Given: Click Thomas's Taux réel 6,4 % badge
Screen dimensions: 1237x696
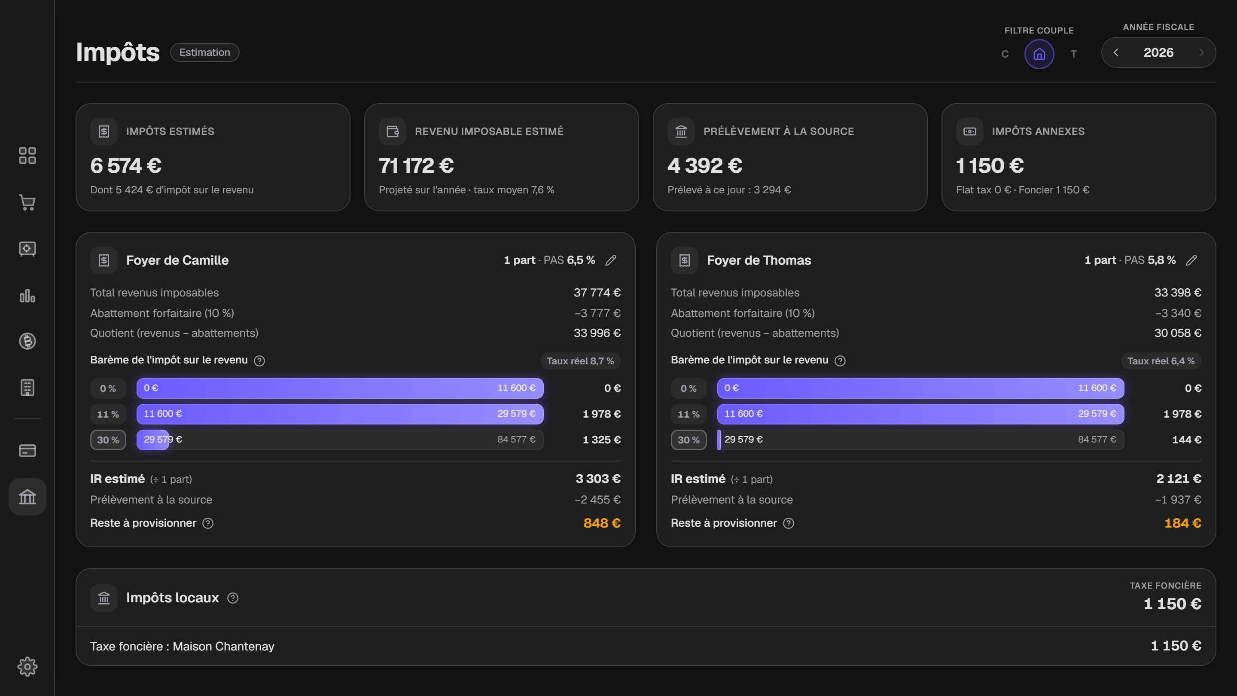Looking at the screenshot, I should (1161, 361).
